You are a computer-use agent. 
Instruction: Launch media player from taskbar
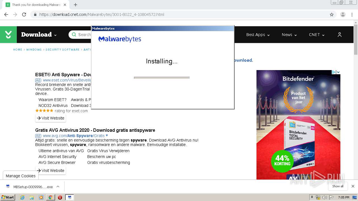click(x=41, y=197)
